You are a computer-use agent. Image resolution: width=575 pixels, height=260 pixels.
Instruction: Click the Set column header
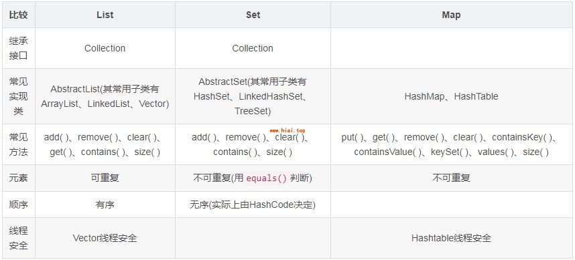click(253, 15)
